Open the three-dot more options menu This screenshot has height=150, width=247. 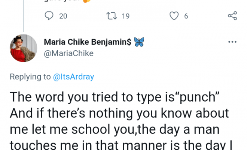(232, 42)
